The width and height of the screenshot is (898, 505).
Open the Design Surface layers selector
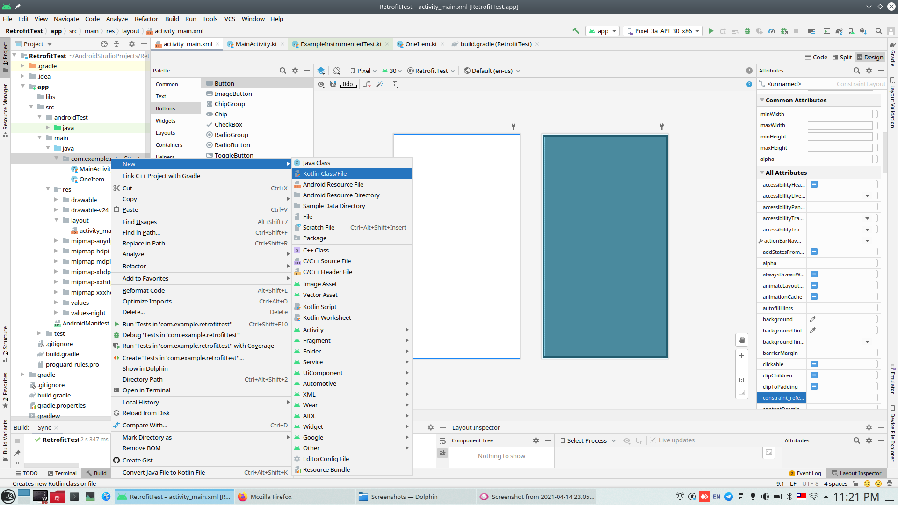[x=321, y=71]
